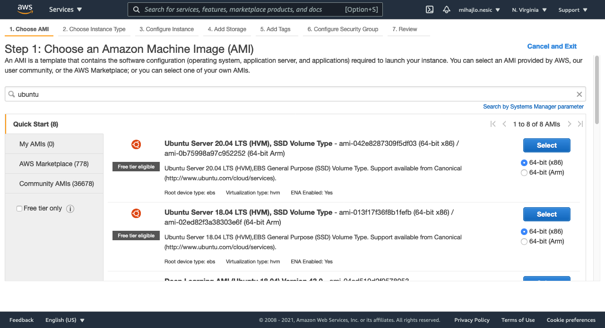
Task: Click the Feedback link in footer
Action: coord(21,320)
